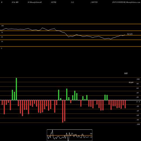Click the last red bar in MR chart

click(x=125, y=104)
